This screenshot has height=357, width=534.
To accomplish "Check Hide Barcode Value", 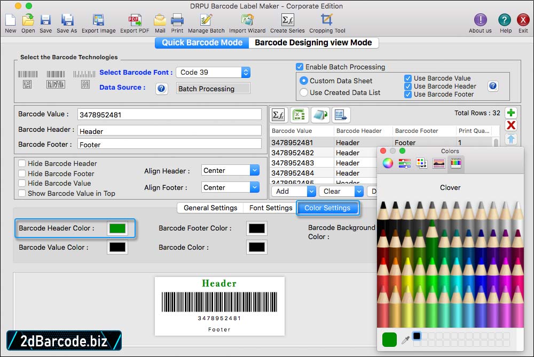I will pyautogui.click(x=22, y=183).
